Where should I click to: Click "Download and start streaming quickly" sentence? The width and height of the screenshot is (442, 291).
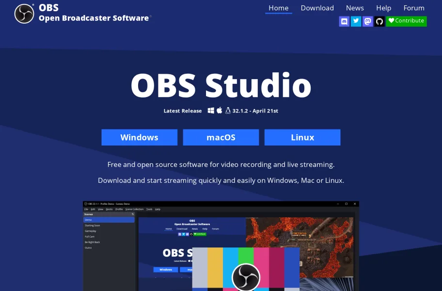[221, 180]
